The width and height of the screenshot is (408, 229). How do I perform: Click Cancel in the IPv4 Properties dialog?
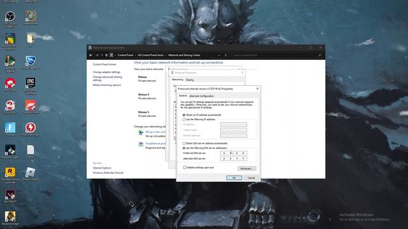(251, 178)
